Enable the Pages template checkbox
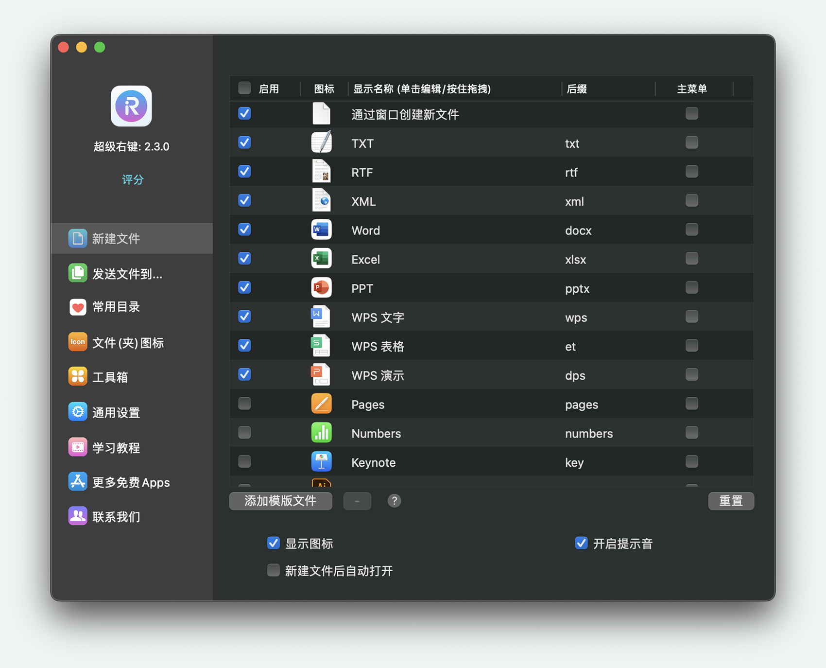This screenshot has width=826, height=668. click(x=244, y=404)
